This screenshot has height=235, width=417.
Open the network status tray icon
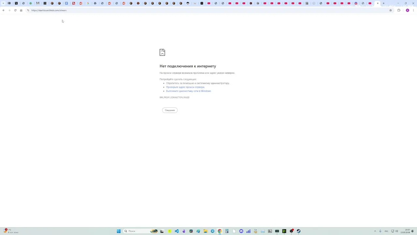[x=393, y=231]
